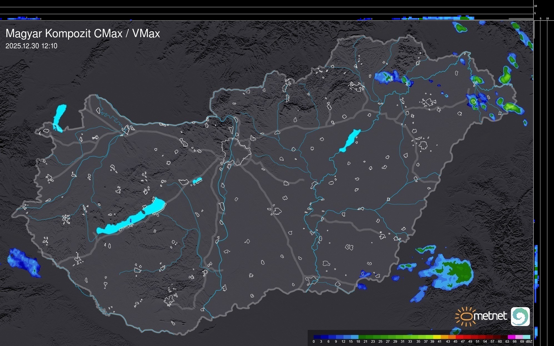Click the Magyar Kompozit CMax / VMax title
This screenshot has width=554, height=346.
83,34
